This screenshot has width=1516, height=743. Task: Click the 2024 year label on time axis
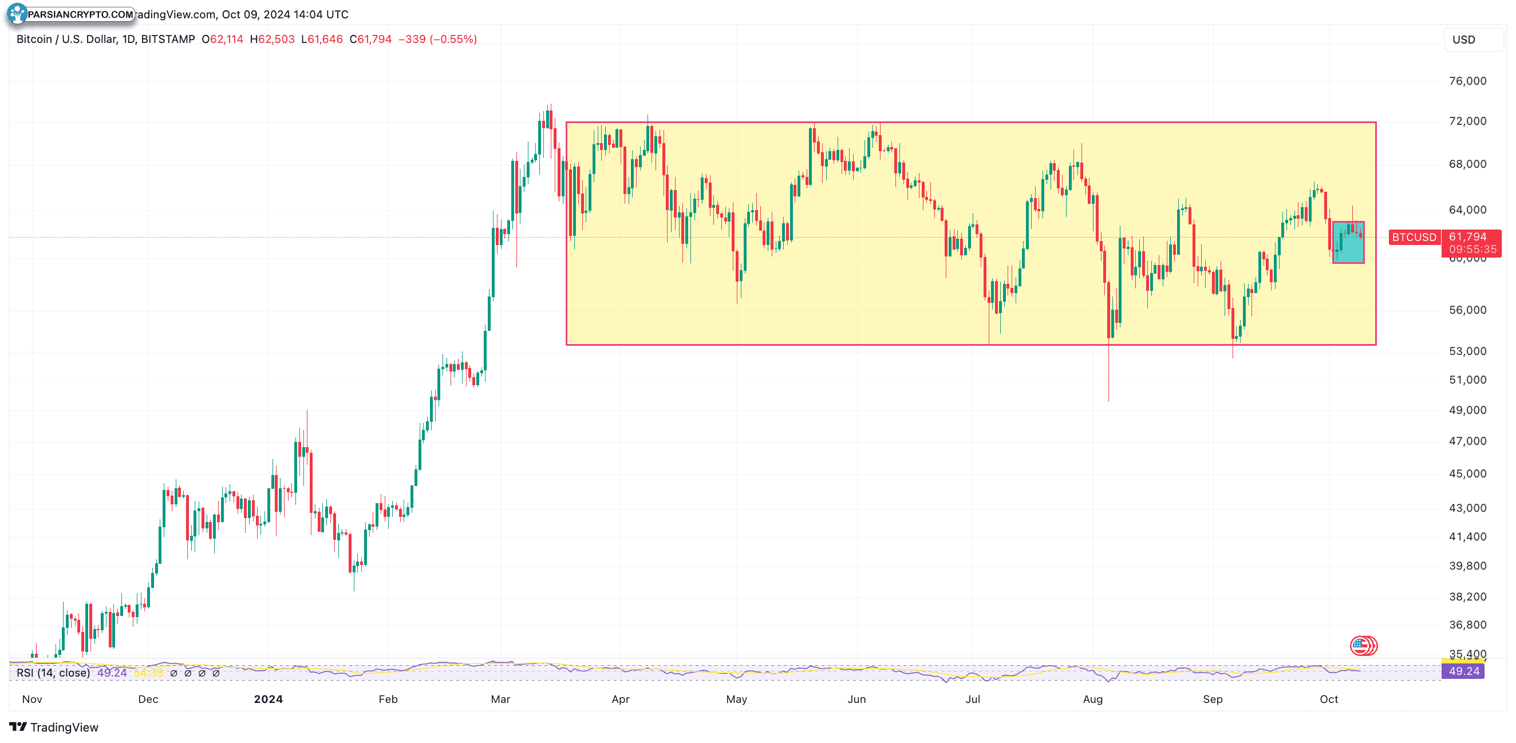(x=269, y=699)
